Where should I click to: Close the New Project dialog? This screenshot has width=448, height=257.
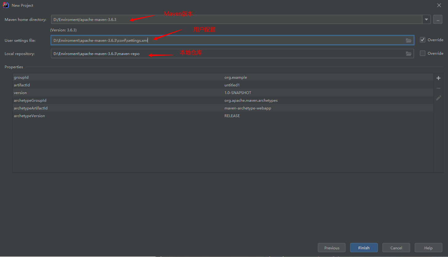[x=439, y=5]
